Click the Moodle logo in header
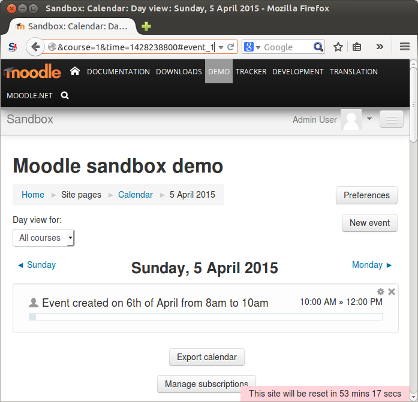Viewport: 418px width, 402px height. (32, 71)
